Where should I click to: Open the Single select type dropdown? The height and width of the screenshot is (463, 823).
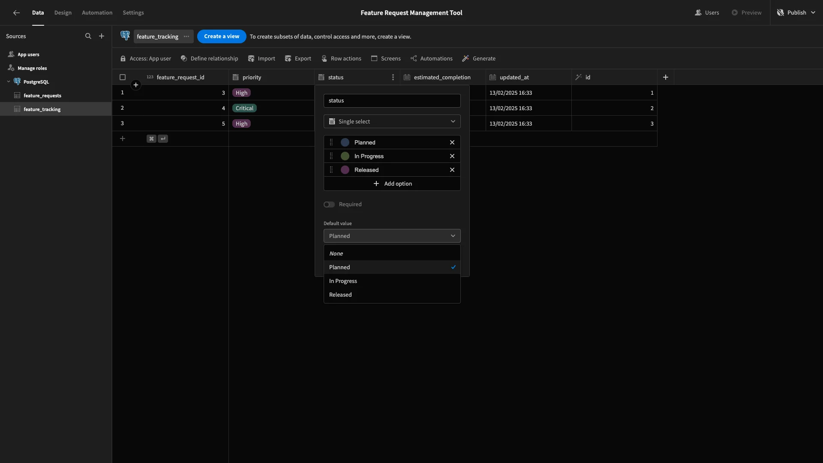click(x=392, y=121)
